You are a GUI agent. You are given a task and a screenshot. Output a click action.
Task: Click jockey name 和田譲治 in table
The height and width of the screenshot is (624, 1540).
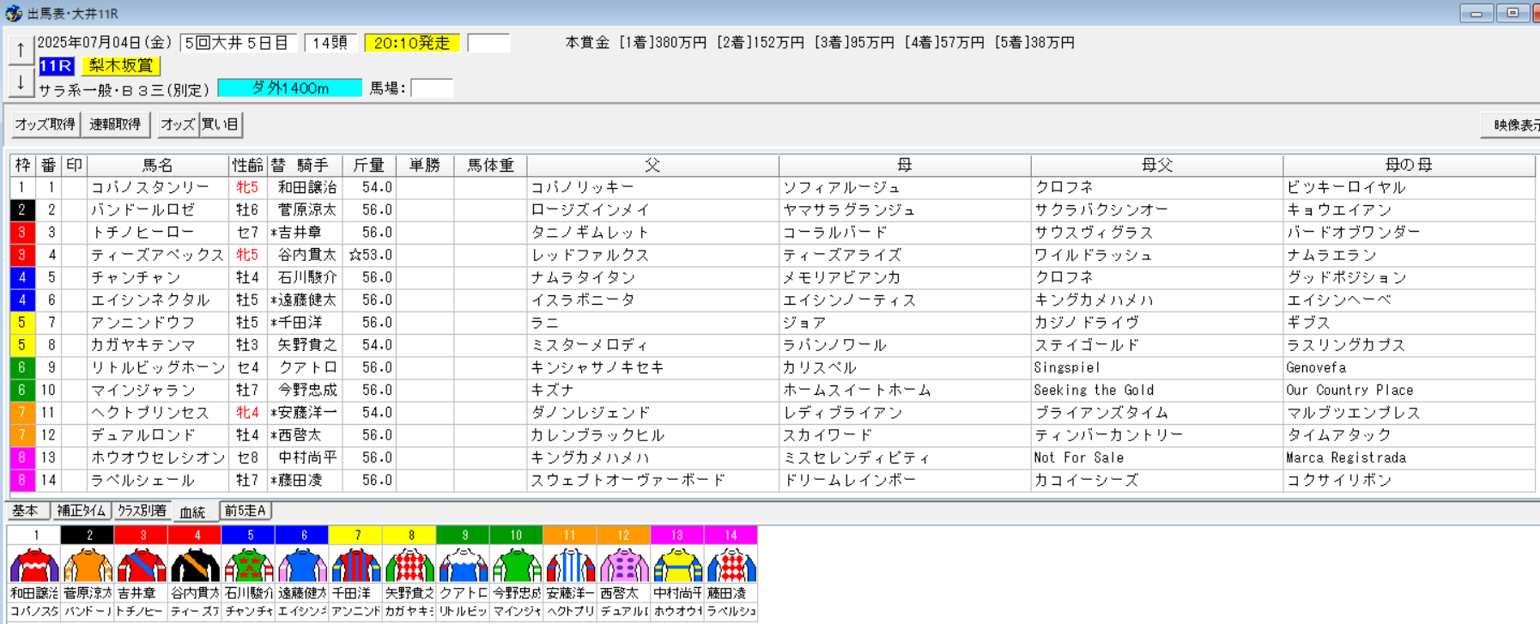coord(306,187)
